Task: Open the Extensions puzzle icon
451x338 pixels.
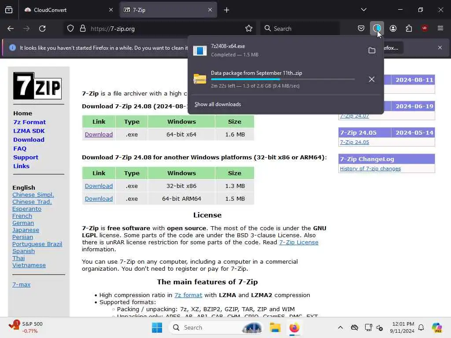Action: click(409, 29)
